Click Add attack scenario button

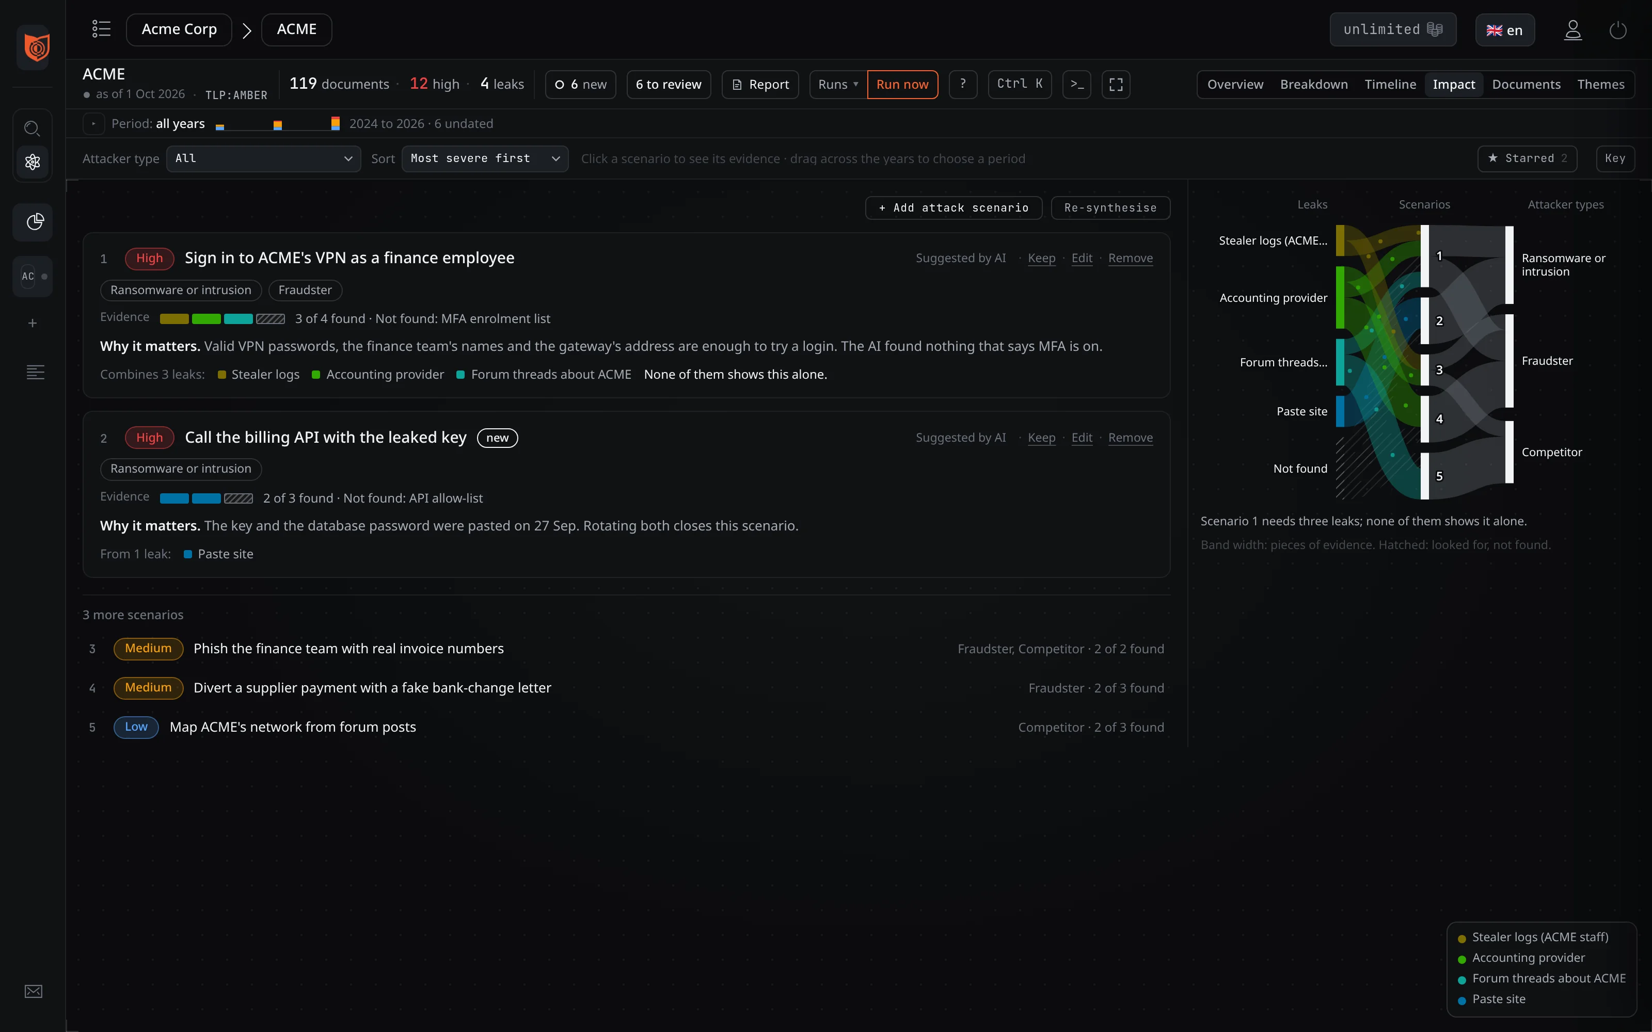click(x=954, y=207)
